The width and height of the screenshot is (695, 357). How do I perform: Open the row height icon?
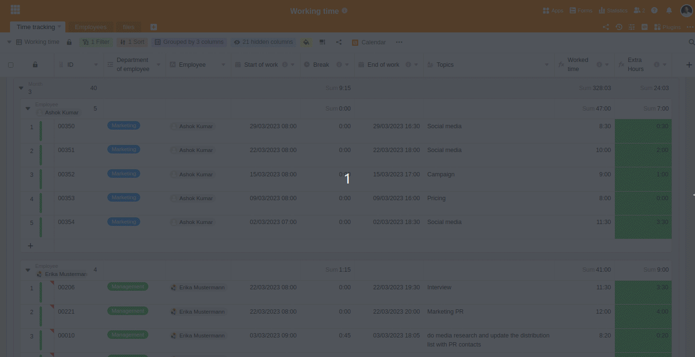322,42
